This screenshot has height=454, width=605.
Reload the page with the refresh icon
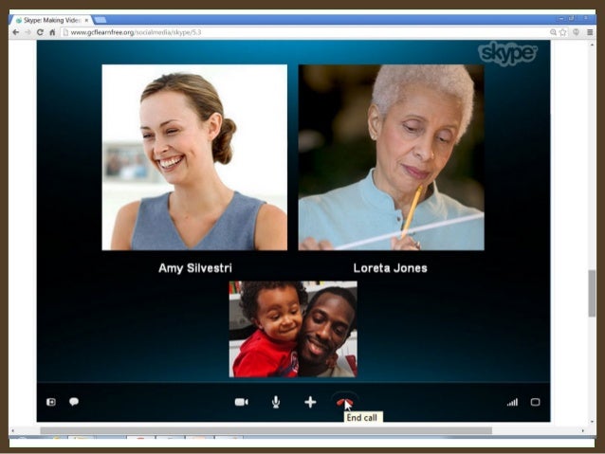[40, 32]
